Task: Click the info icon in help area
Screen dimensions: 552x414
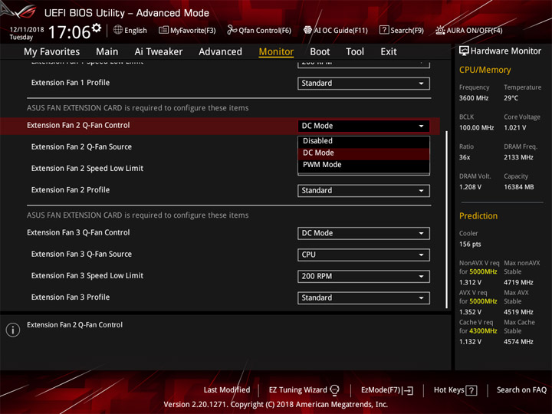Action: click(13, 330)
